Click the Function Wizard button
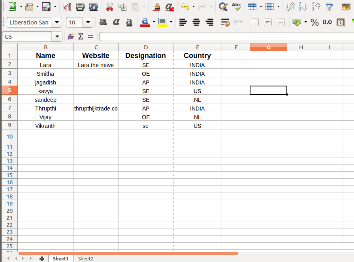 pyautogui.click(x=70, y=36)
